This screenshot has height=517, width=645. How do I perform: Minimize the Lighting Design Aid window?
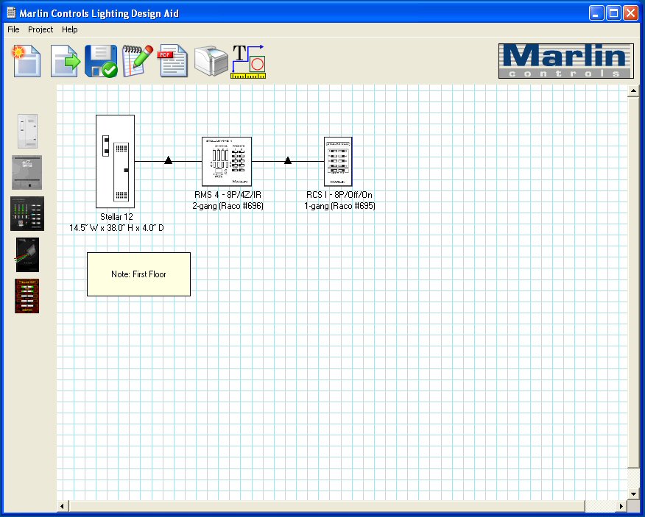click(596, 13)
